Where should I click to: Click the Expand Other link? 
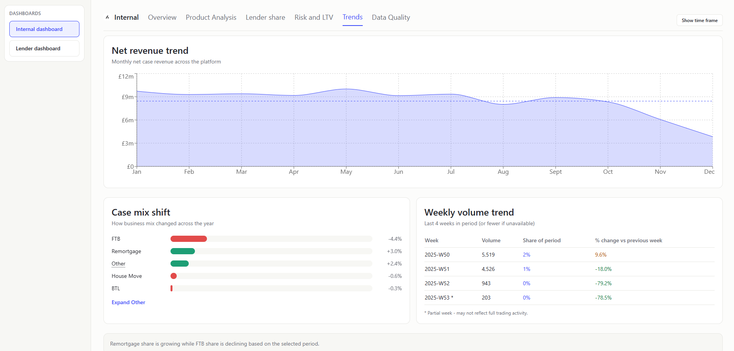coord(128,302)
